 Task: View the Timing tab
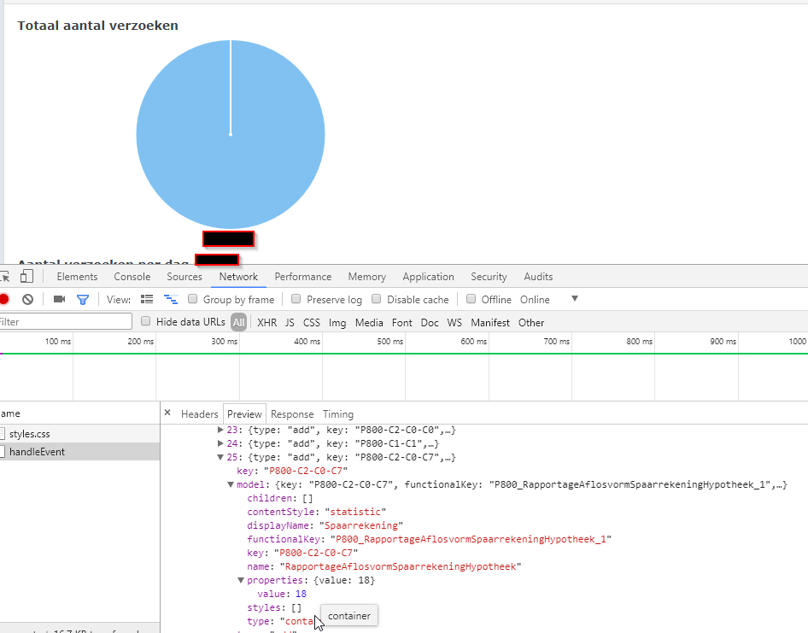(338, 414)
